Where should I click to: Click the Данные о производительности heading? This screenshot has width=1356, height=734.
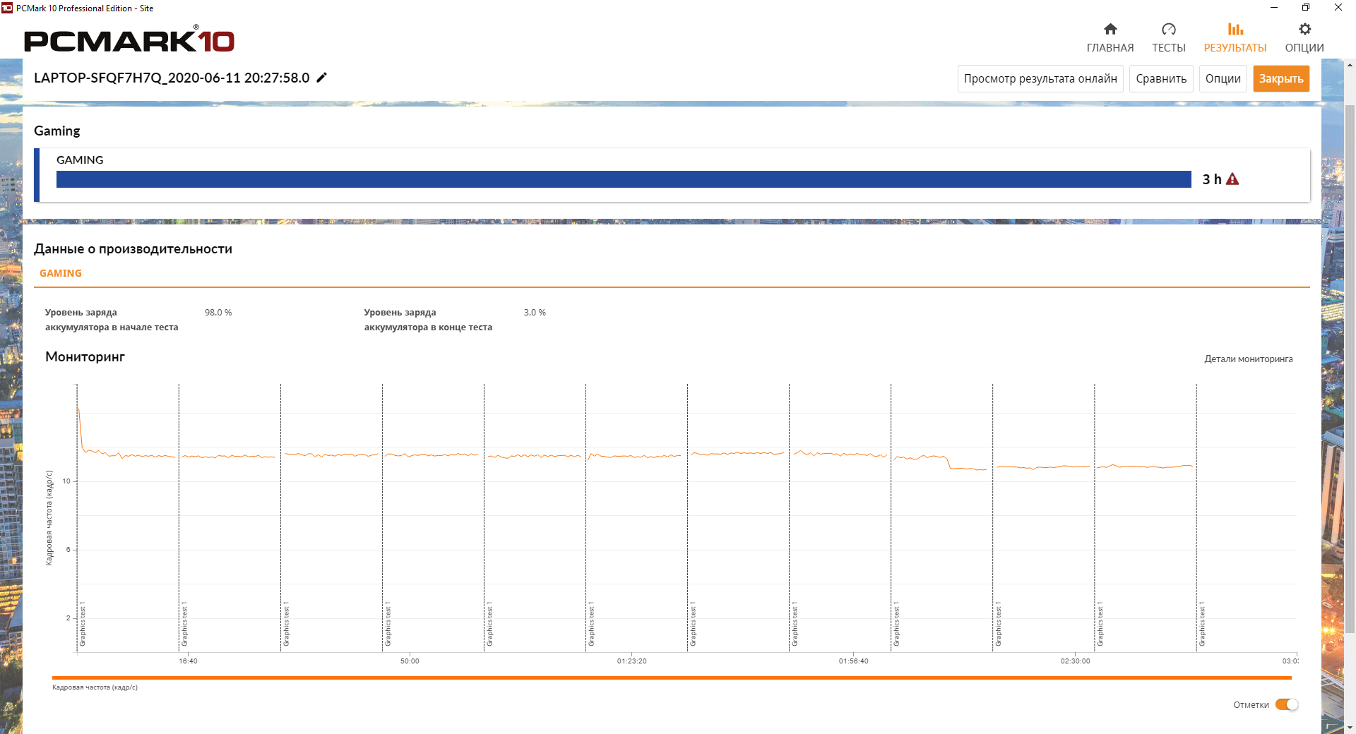coord(133,248)
